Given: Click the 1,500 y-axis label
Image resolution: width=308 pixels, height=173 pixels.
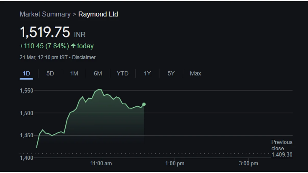Looking at the screenshot, I should (x=26, y=113).
